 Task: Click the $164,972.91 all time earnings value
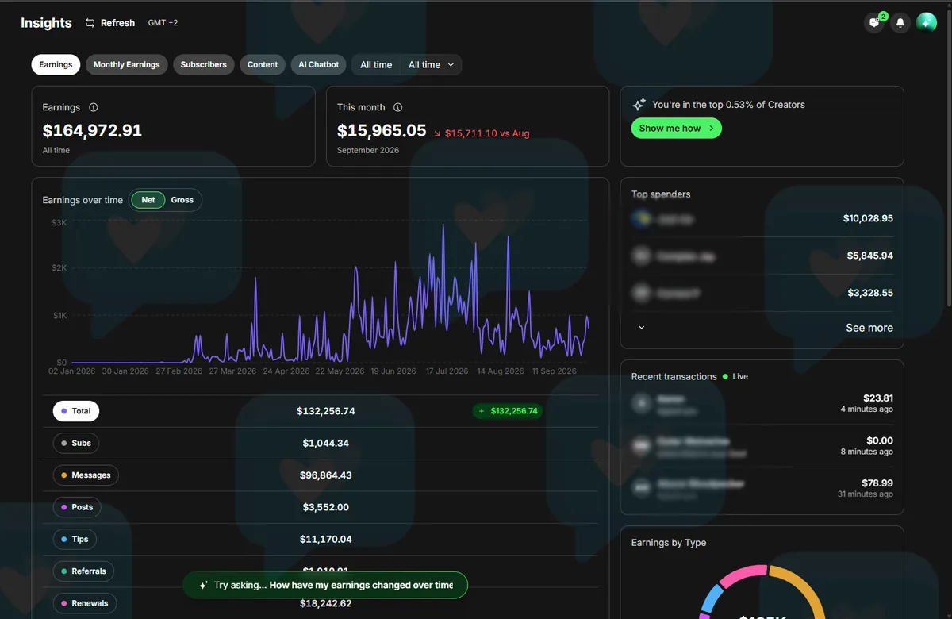coord(92,130)
